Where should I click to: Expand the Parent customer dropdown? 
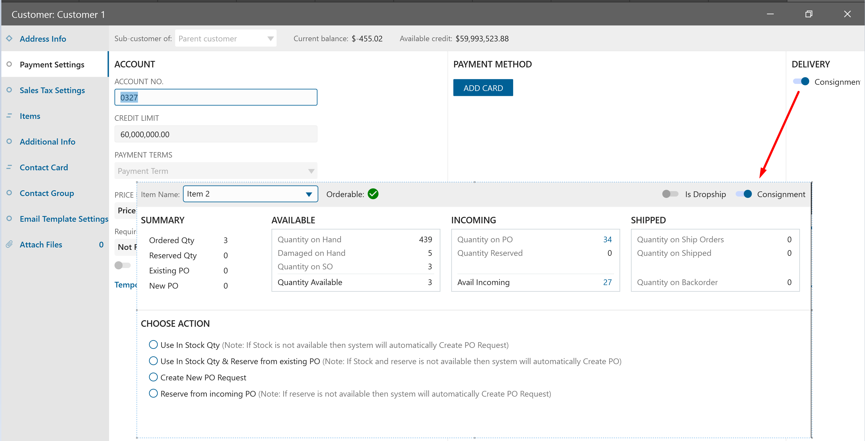click(x=270, y=39)
